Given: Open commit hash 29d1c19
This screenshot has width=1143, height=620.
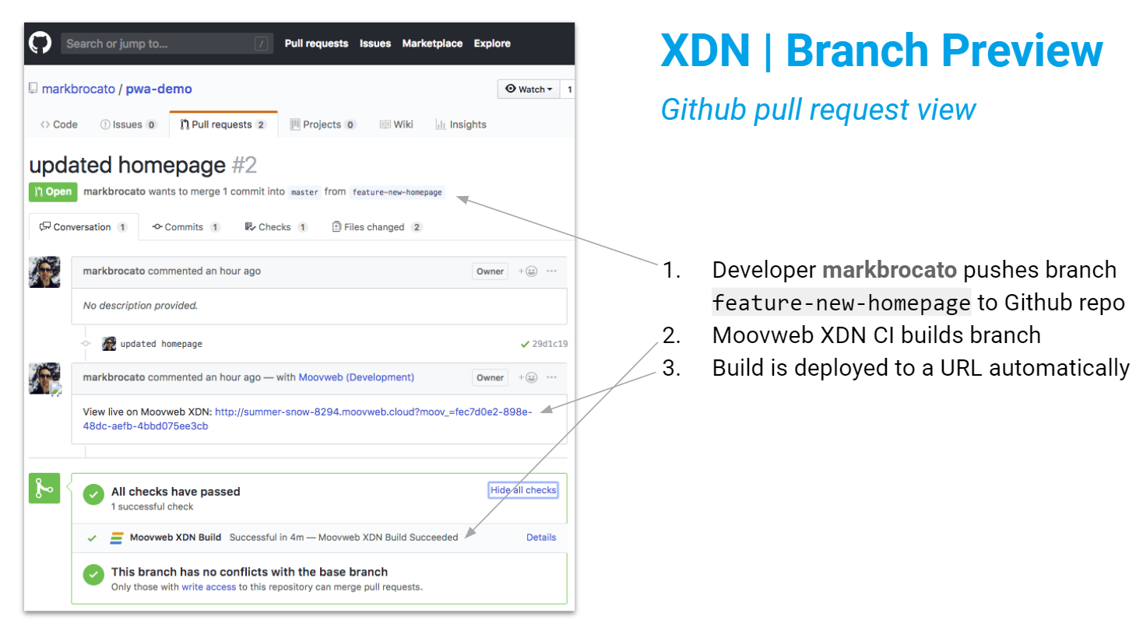Looking at the screenshot, I should point(550,344).
